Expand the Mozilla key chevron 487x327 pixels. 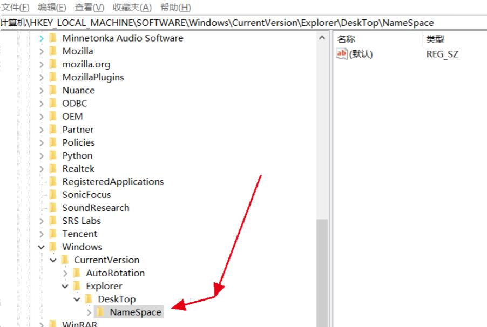(42, 52)
